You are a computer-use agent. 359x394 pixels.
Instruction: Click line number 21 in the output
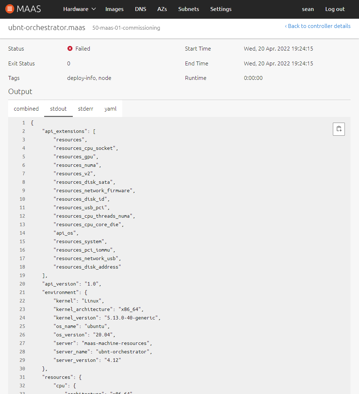(22, 293)
